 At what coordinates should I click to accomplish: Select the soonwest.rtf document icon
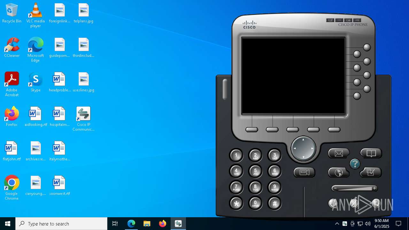(59, 186)
